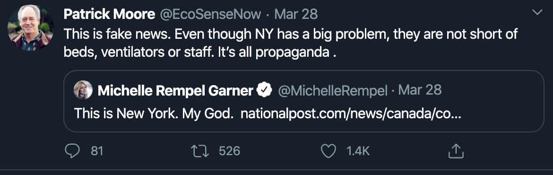Click the verified badge beside Michelle Rempel Garner

(264, 91)
